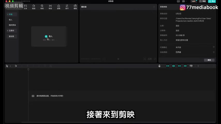Open the player aspect ratio button
Screen dimensions: 221x124
click(x=150, y=59)
